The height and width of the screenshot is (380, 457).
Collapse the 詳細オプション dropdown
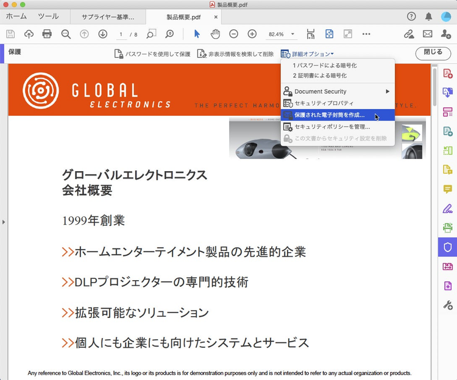click(308, 54)
